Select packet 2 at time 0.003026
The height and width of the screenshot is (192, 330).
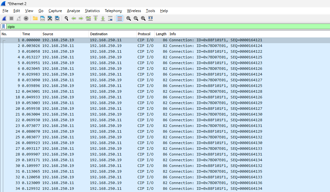[x=165, y=46]
